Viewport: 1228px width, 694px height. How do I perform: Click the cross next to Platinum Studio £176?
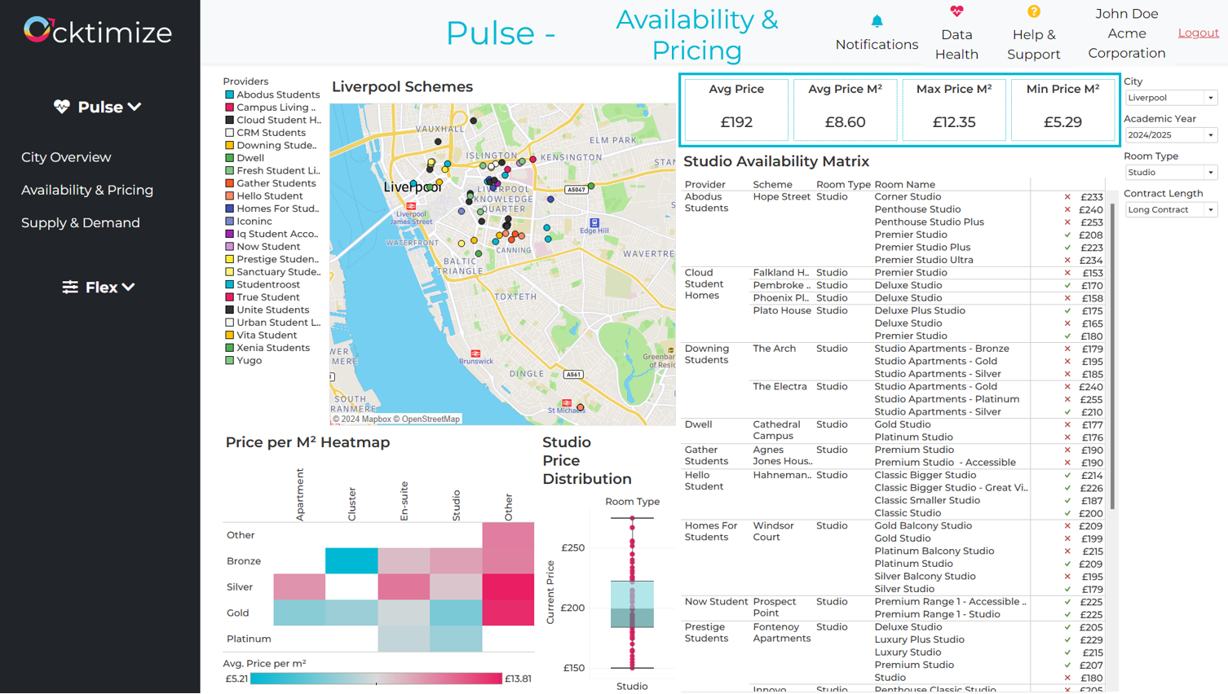click(1067, 437)
